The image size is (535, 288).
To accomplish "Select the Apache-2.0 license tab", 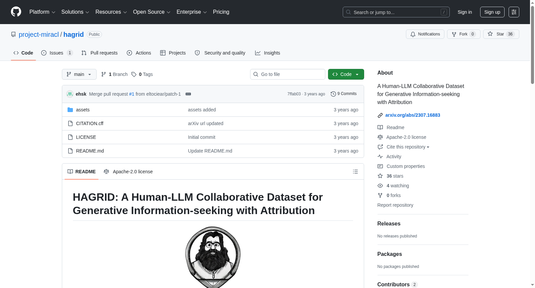I will [x=128, y=172].
